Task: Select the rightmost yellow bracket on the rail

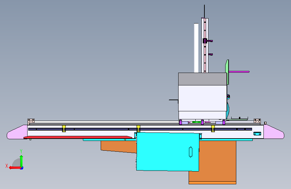Action: (x=213, y=128)
